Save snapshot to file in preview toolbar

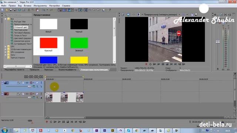point(196,14)
